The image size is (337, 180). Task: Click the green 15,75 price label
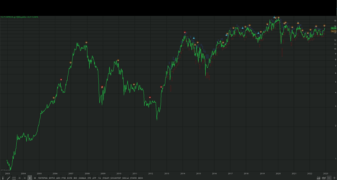(333, 28)
